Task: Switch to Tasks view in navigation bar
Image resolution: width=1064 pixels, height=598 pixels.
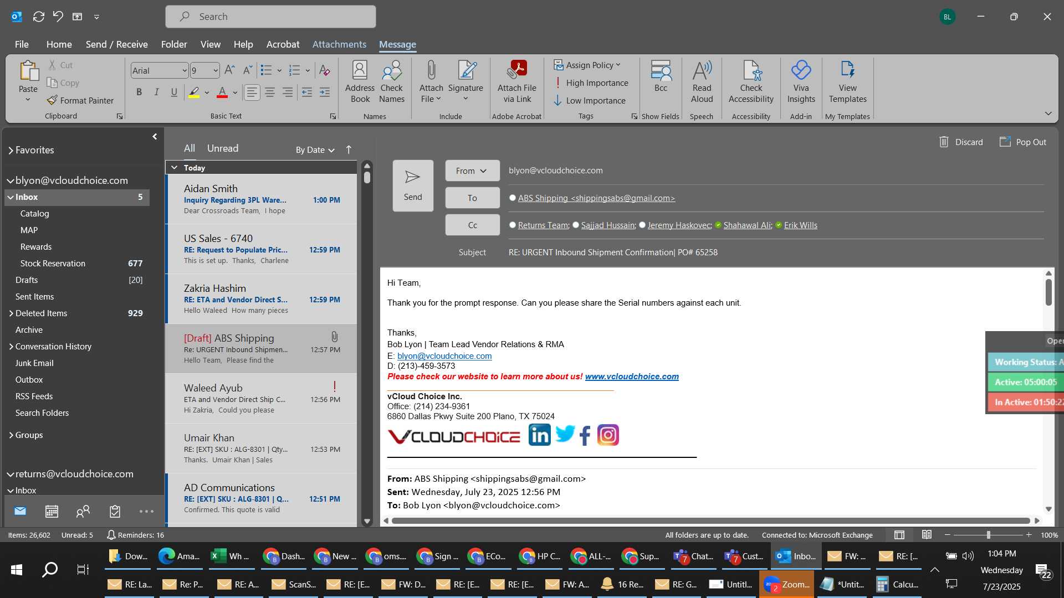Action: pos(115,512)
